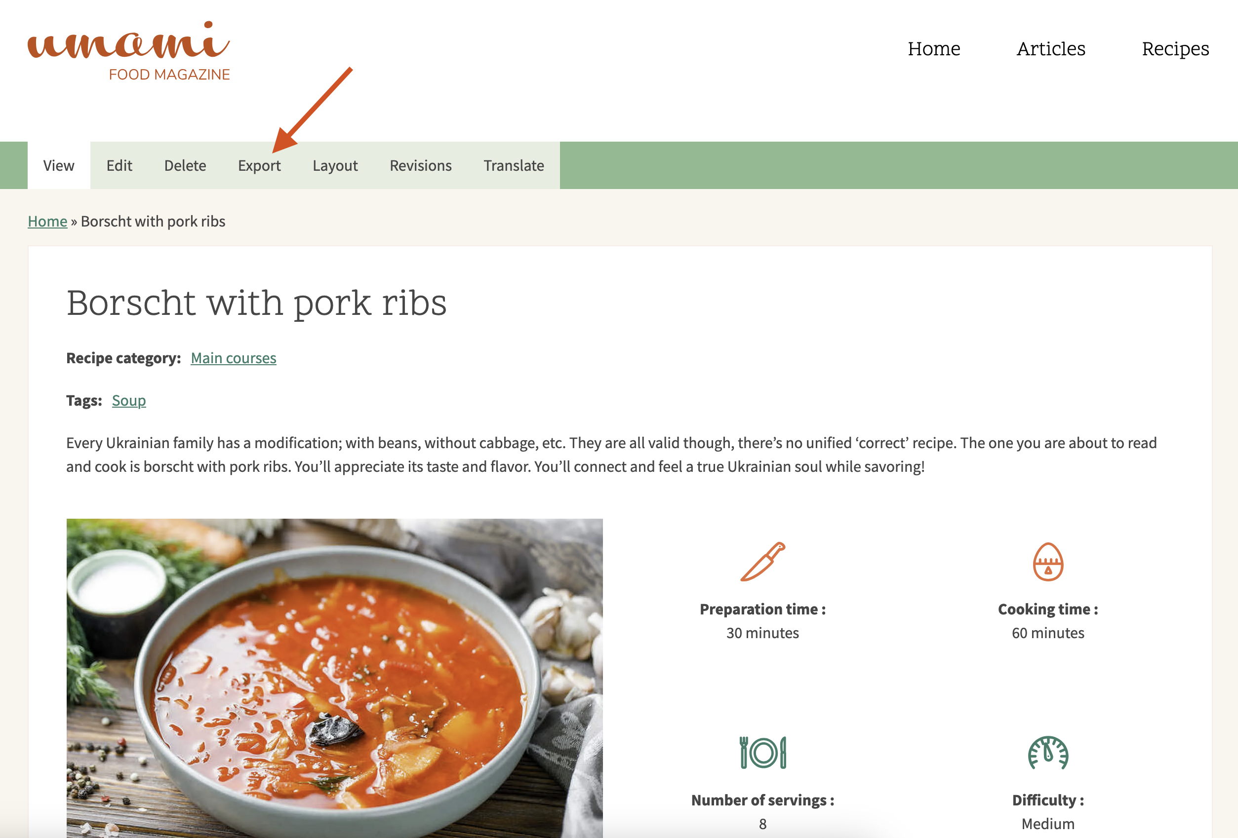Open Articles in the main navigation
The image size is (1238, 838).
point(1050,49)
